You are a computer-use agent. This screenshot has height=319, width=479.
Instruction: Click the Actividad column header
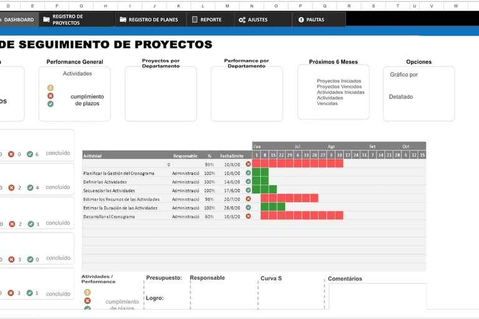[x=92, y=156]
